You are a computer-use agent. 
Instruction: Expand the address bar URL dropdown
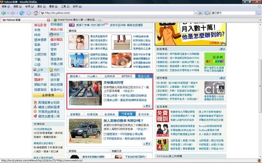pos(196,13)
